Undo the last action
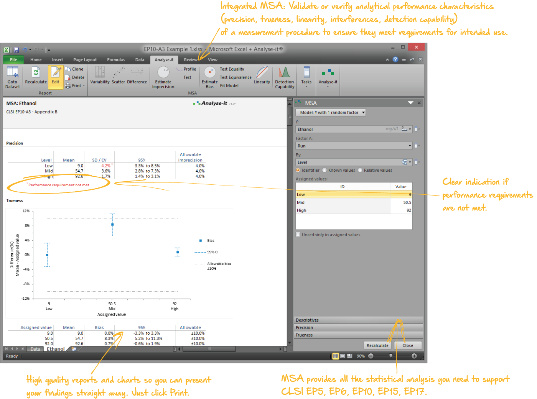537x399 pixels. pos(25,50)
